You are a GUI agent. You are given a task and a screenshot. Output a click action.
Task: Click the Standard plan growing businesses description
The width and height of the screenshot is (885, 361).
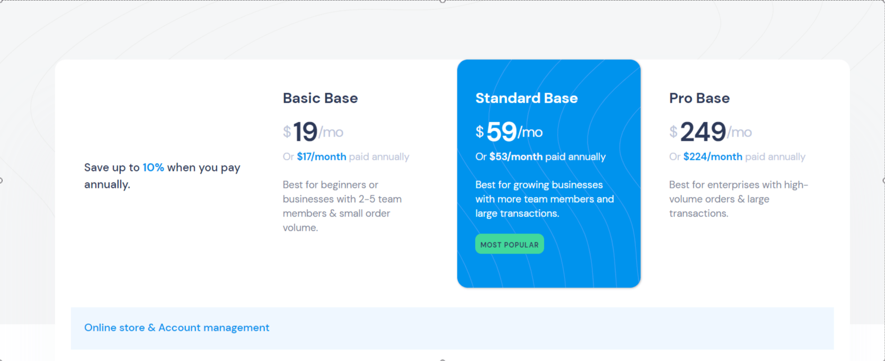point(545,199)
